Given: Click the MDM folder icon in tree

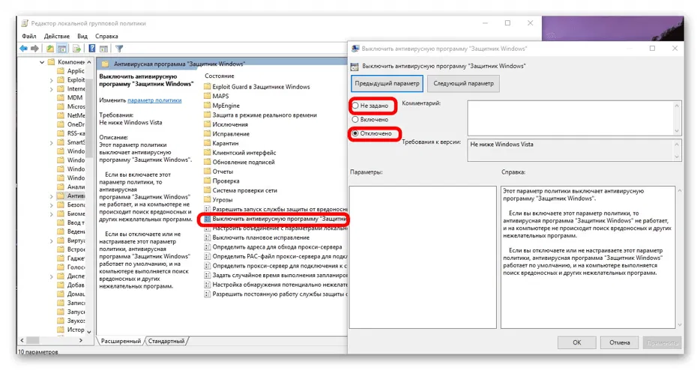Looking at the screenshot, I should 61,97.
